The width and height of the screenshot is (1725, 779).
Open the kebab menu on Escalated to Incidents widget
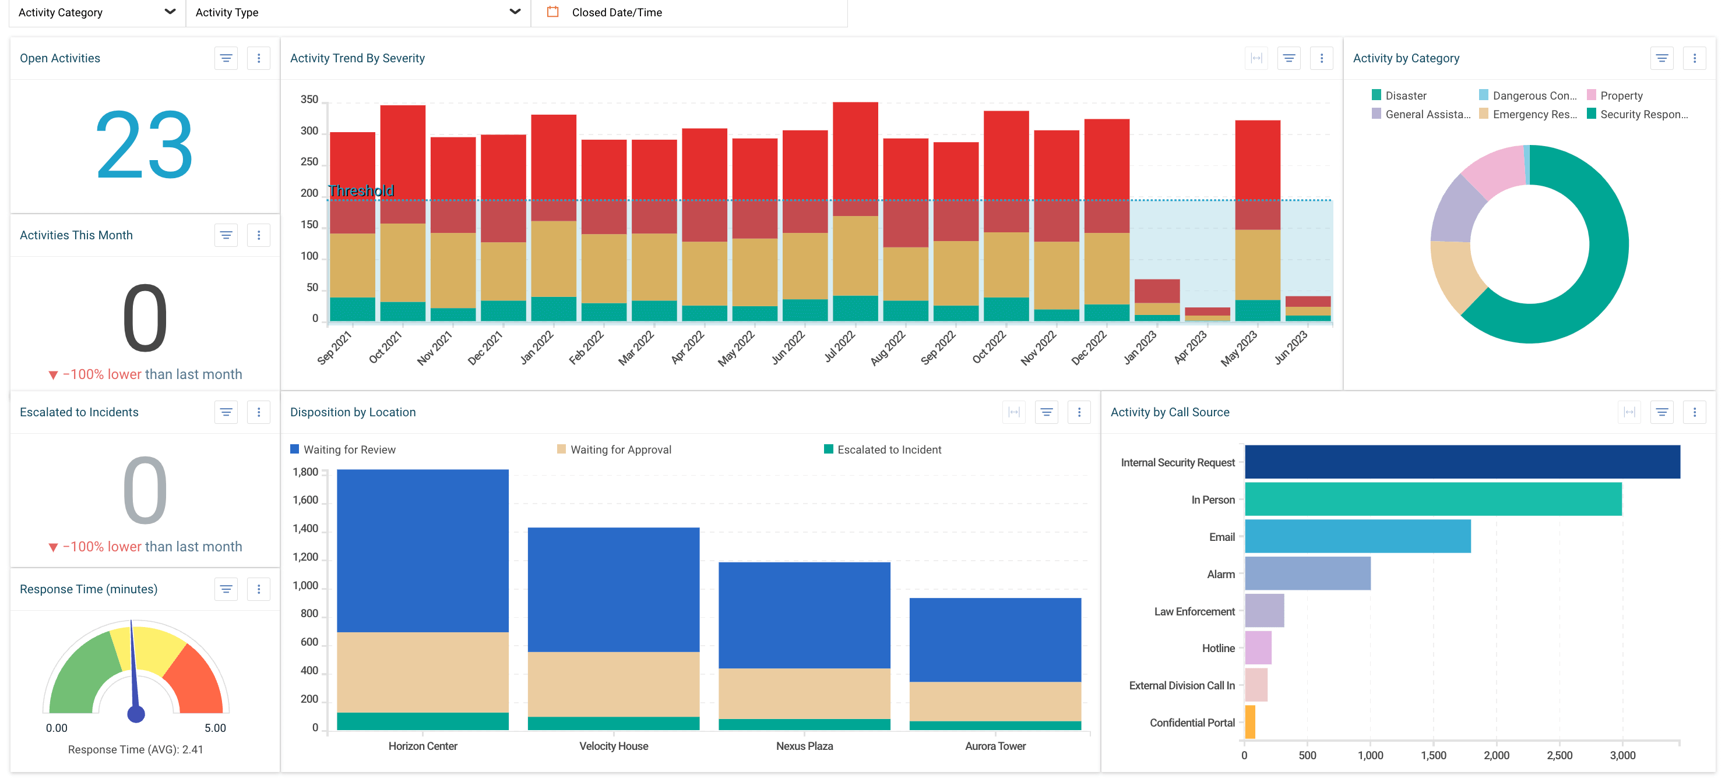(x=259, y=412)
